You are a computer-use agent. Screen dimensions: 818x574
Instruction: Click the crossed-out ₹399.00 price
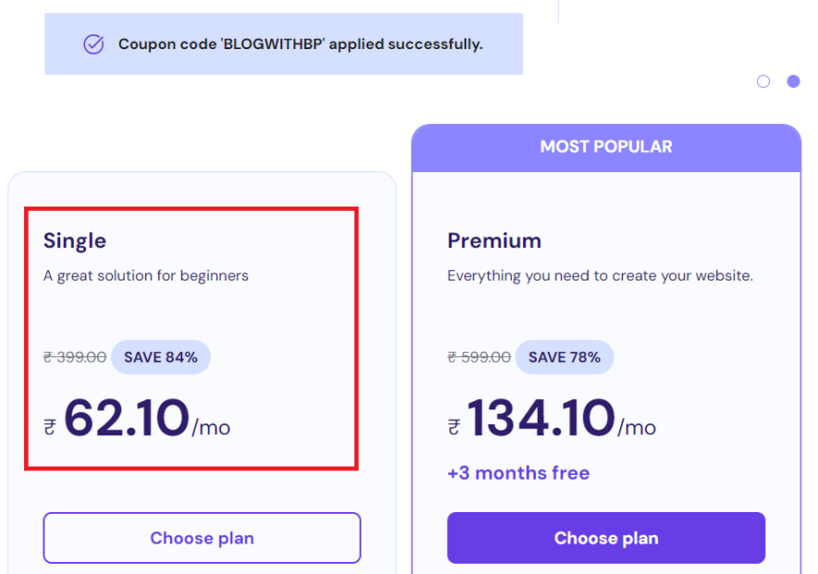(x=75, y=357)
